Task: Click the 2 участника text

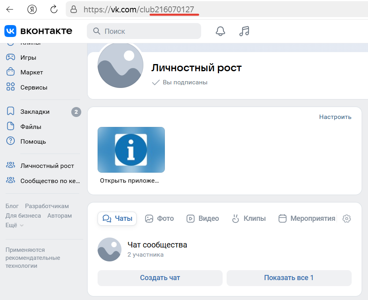Action: click(x=145, y=255)
